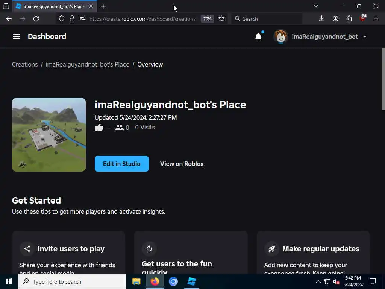Click View on Roblox
The height and width of the screenshot is (289, 385).
click(182, 164)
